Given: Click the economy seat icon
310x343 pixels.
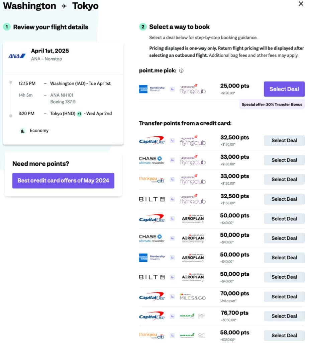Looking at the screenshot, I should click(22, 131).
